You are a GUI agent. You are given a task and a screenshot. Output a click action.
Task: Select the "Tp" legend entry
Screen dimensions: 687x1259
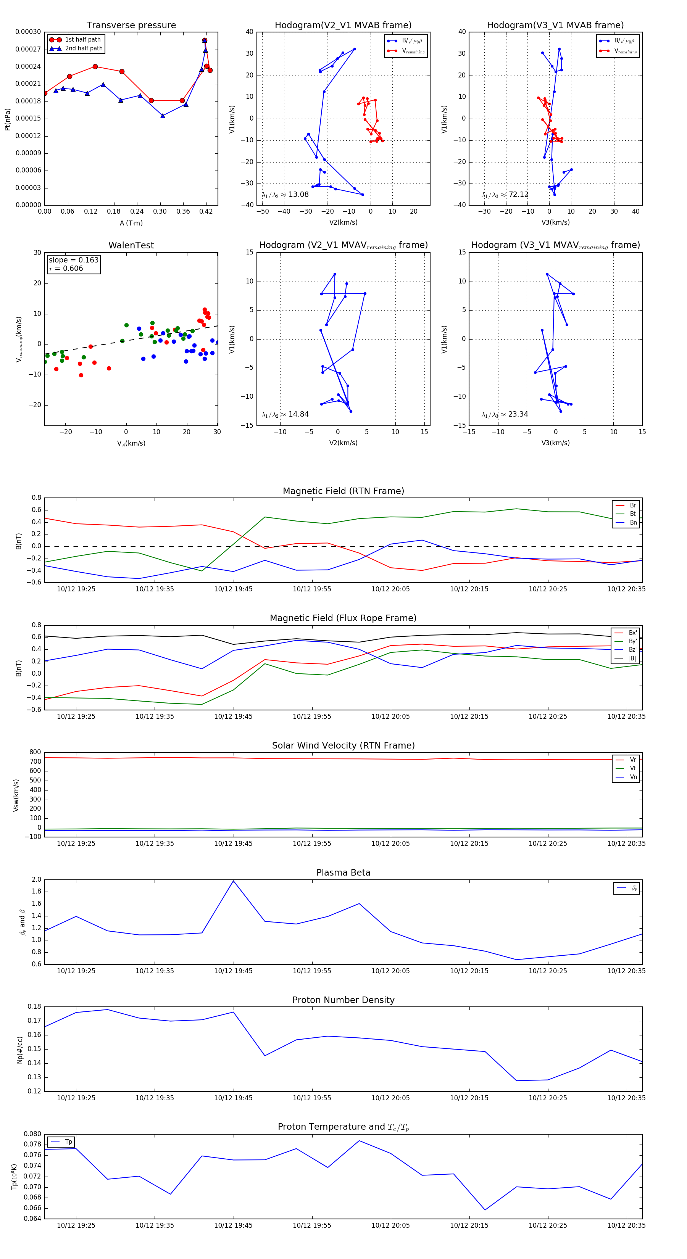point(61,1142)
